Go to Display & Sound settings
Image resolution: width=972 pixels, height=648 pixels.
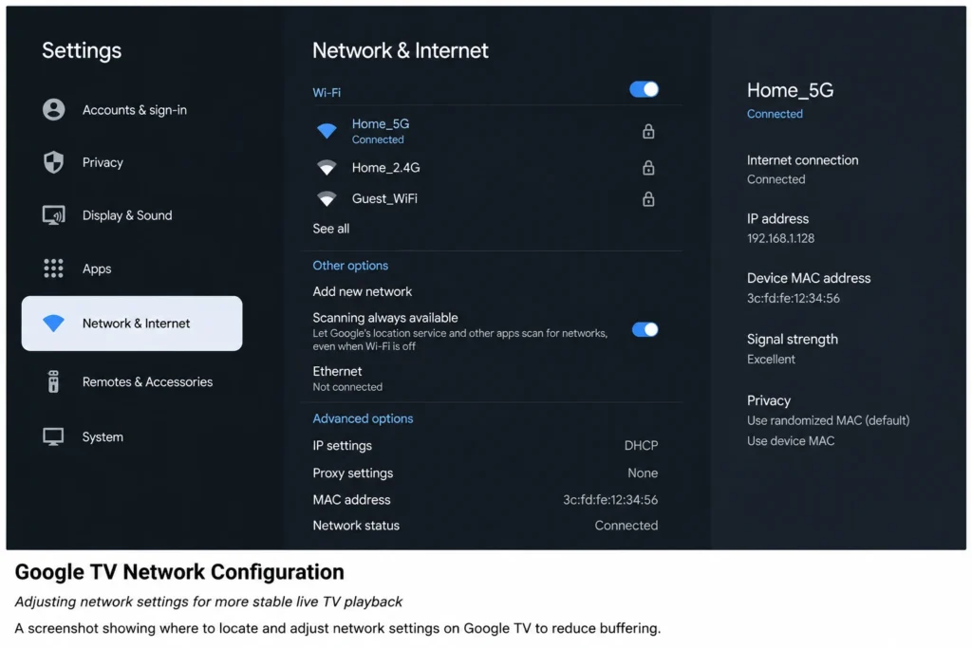point(132,215)
